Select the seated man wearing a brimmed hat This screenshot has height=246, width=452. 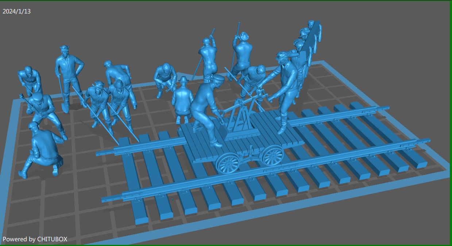pos(182,100)
